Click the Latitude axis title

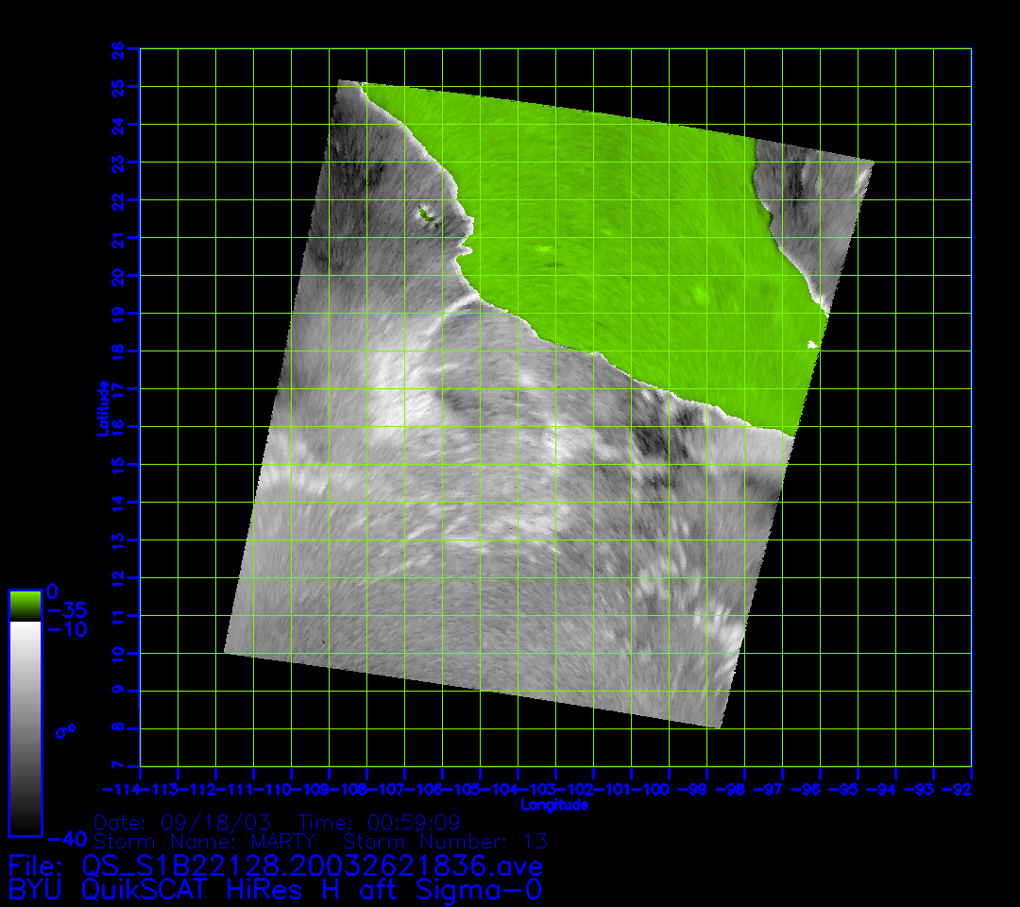[100, 408]
